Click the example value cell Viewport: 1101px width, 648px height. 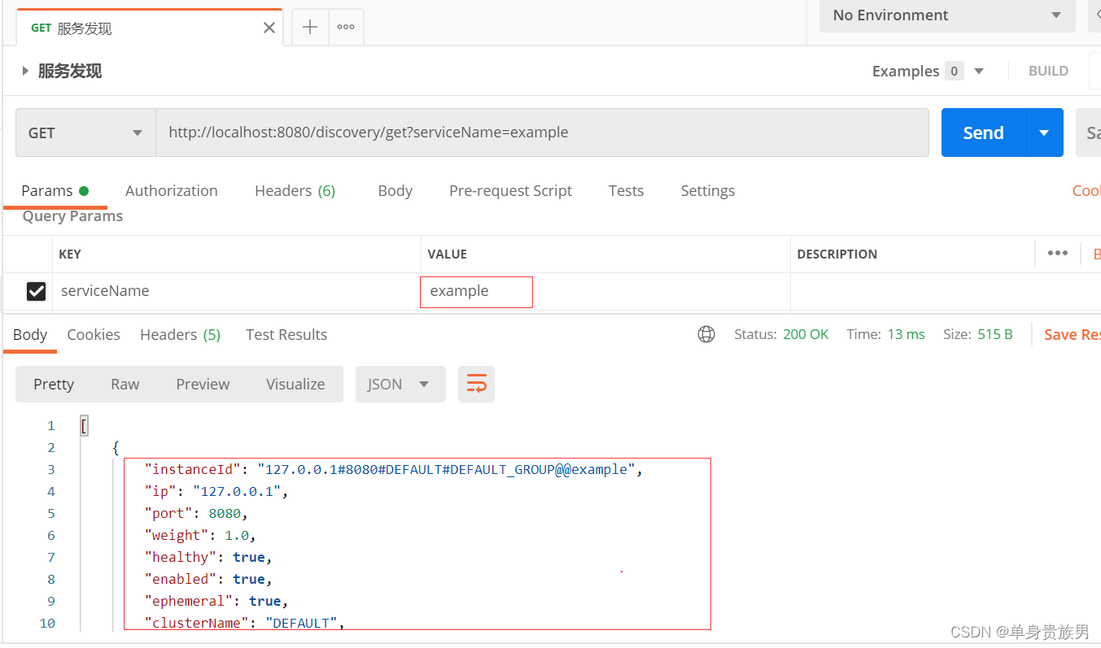click(605, 291)
